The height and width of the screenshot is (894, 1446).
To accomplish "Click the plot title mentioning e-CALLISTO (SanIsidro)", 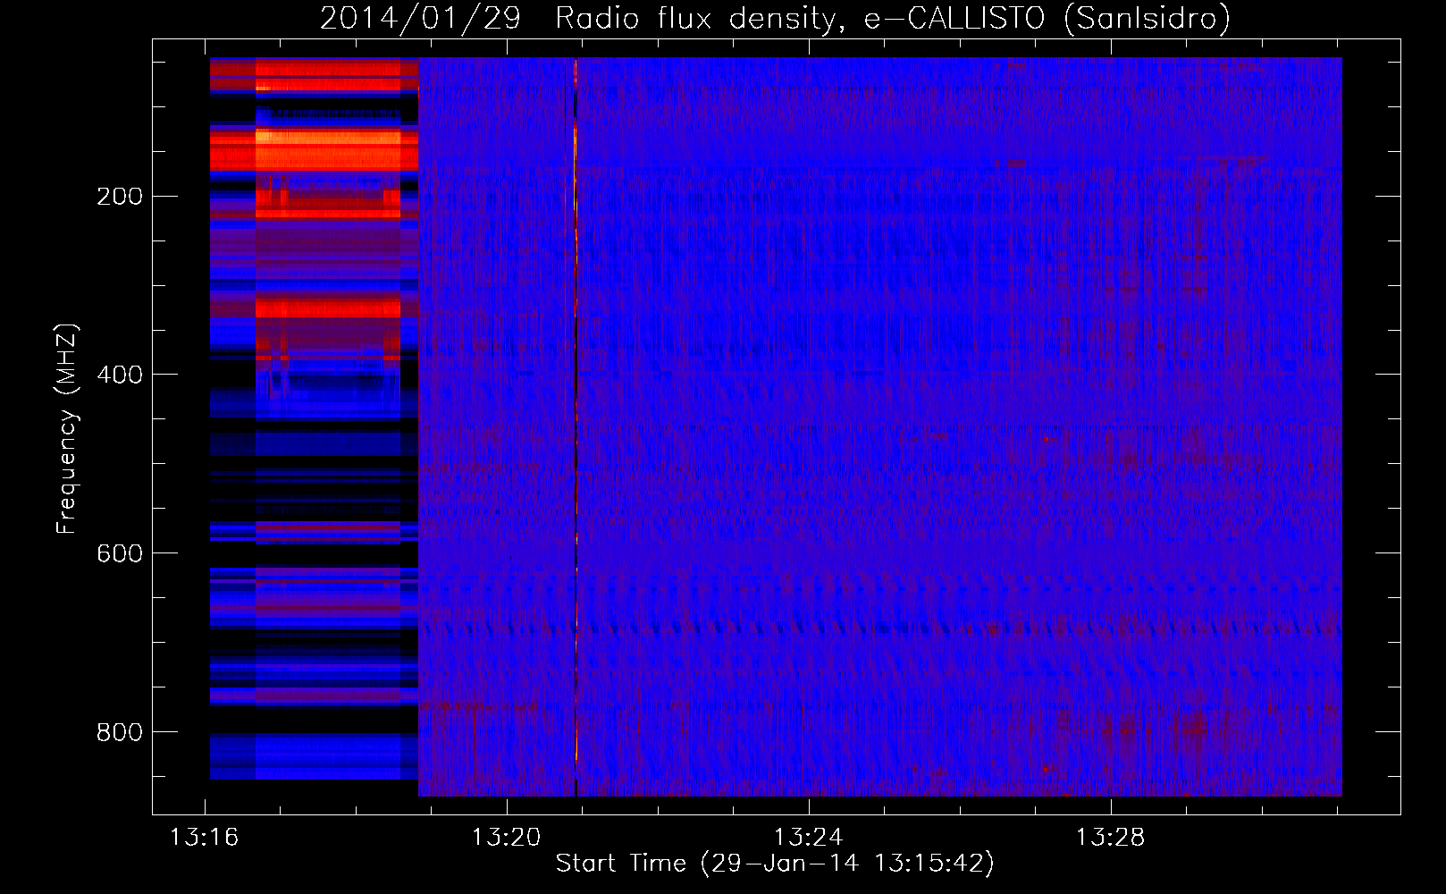I will [775, 18].
